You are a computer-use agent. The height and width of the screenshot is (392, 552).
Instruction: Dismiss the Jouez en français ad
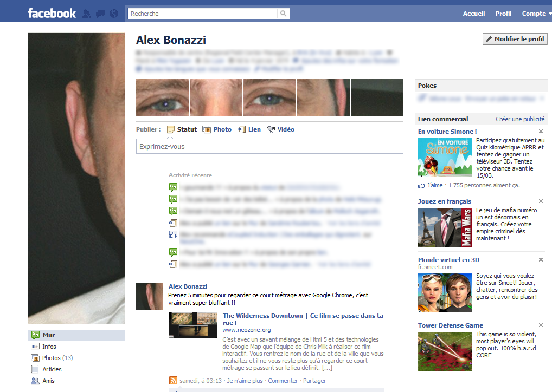point(541,201)
